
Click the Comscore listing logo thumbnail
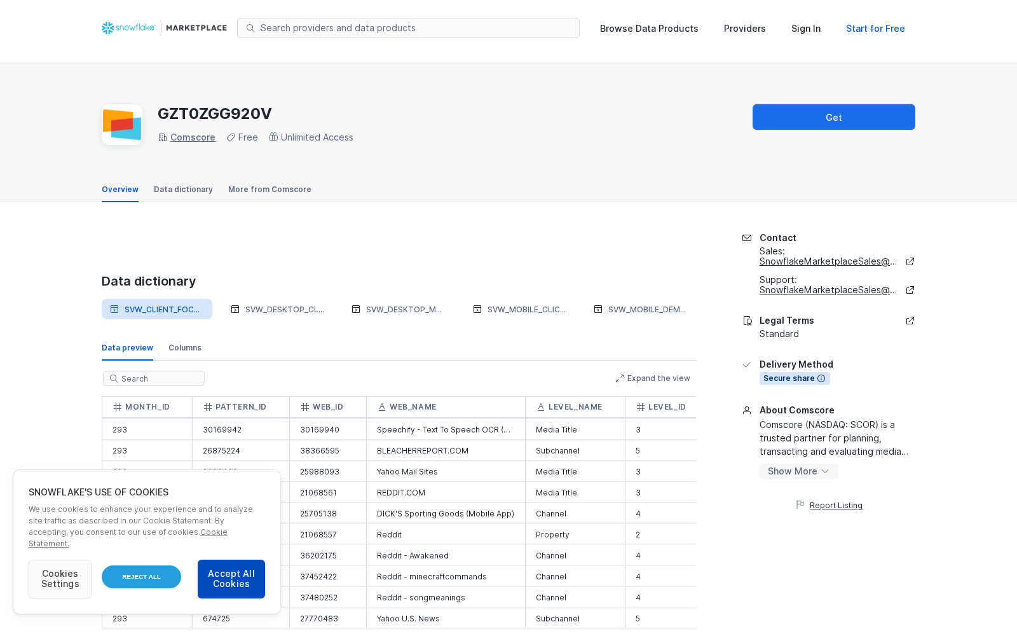click(x=122, y=125)
